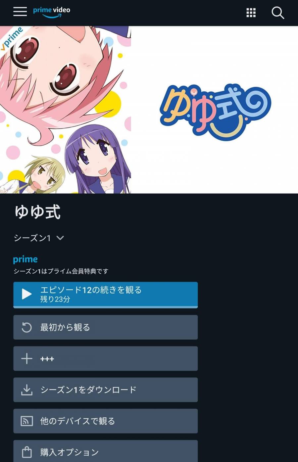This screenshot has width=298, height=462.
Task: Choose シーズン1をダウンロード
Action: tap(106, 390)
